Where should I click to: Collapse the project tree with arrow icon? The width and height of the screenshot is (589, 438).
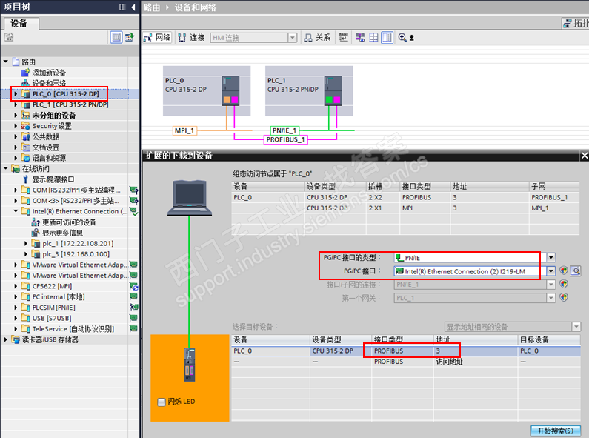[x=133, y=7]
